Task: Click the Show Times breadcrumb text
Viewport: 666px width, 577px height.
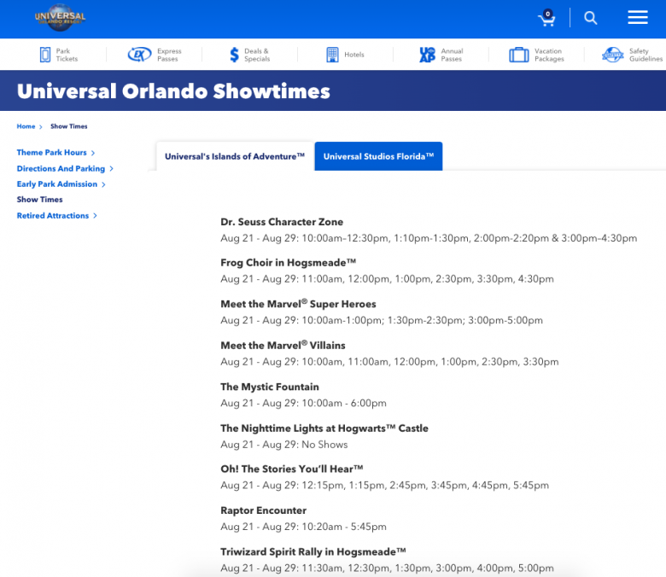Action: click(69, 126)
